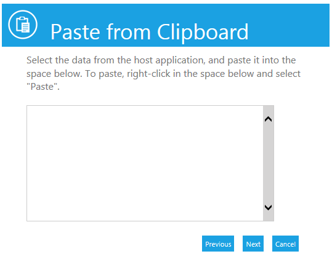Click the words "host application" in instructions
Screen dimensions: 332x270
(x=170, y=60)
